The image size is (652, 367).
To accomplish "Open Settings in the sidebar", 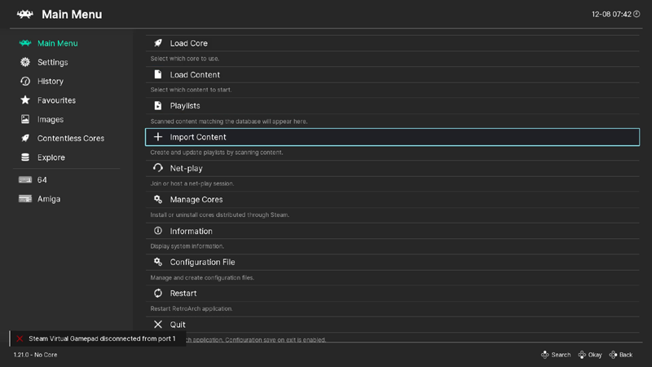I will [52, 62].
